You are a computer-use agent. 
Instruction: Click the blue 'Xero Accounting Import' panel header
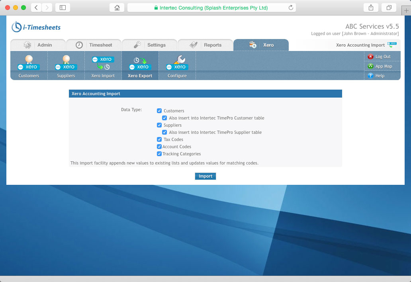pyautogui.click(x=205, y=94)
